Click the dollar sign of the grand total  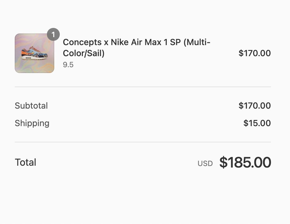pos(223,162)
